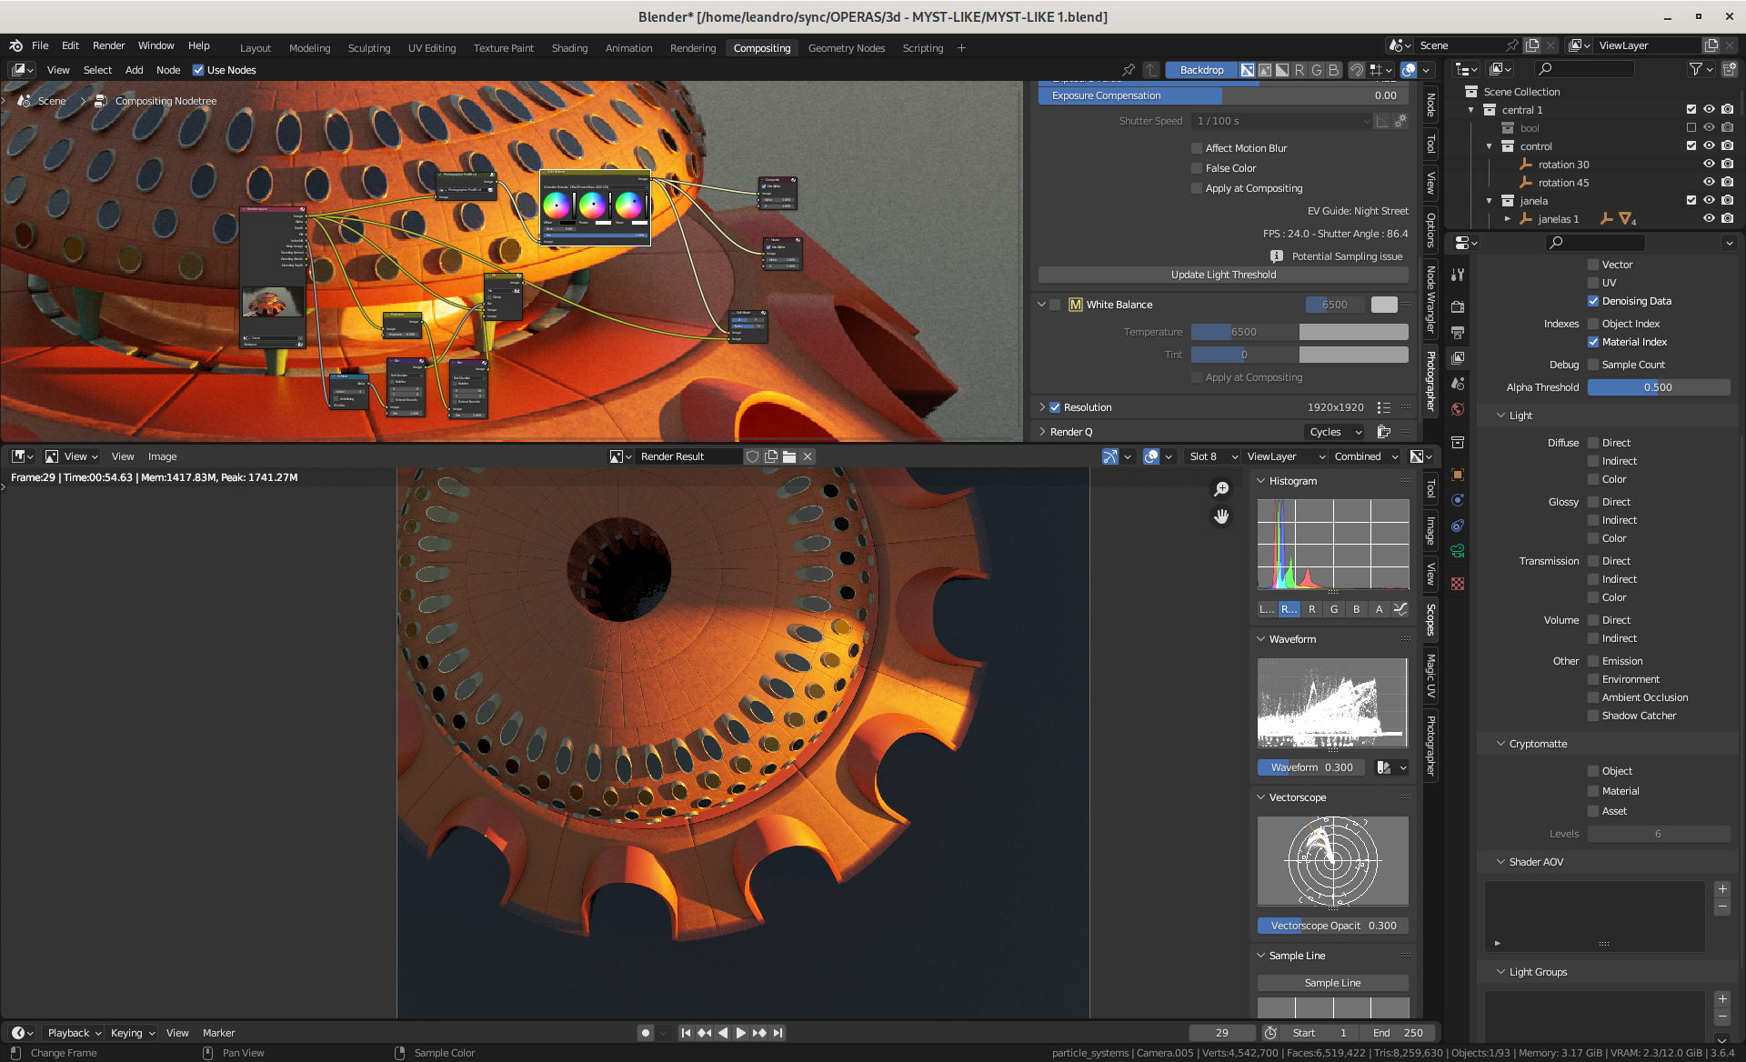Open the Tool properties wrench icon
1746x1062 pixels.
pos(1458,275)
